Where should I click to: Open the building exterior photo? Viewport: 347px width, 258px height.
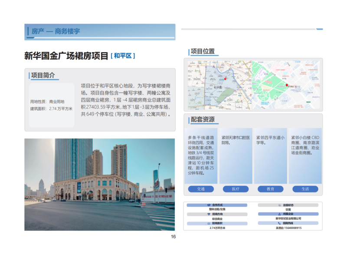(100, 185)
